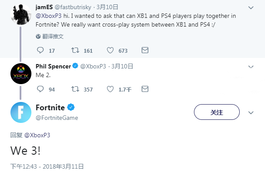
Task: Visit the @FortniteGame handle
Action: click(57, 118)
